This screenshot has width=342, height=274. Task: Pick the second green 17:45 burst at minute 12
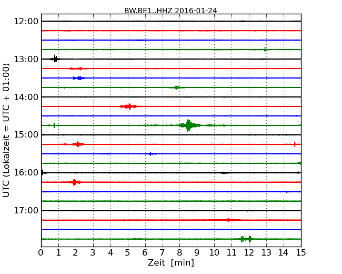pos(249,239)
